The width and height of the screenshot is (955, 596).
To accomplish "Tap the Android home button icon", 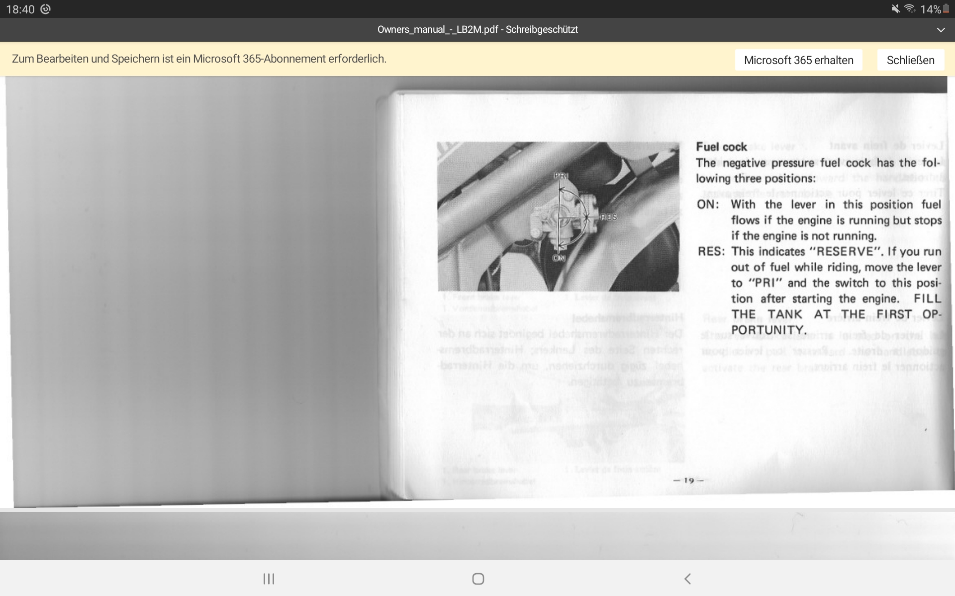I will point(478,579).
